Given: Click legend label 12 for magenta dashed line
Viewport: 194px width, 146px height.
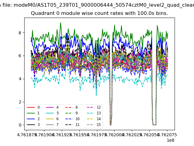Looking at the screenshot, I should coord(99,107).
